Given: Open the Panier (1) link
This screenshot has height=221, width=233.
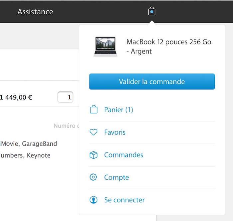Looking at the screenshot, I should 118,110.
